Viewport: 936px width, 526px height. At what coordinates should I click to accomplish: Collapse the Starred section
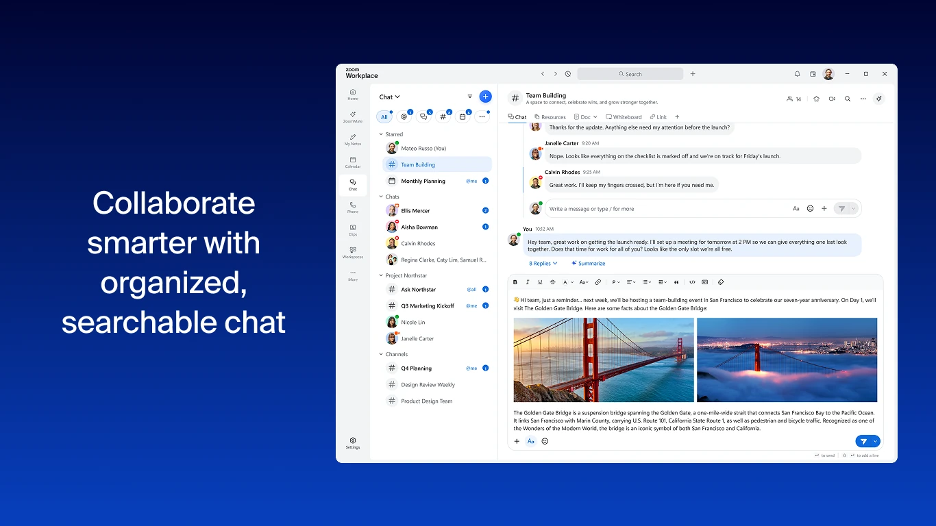click(381, 134)
